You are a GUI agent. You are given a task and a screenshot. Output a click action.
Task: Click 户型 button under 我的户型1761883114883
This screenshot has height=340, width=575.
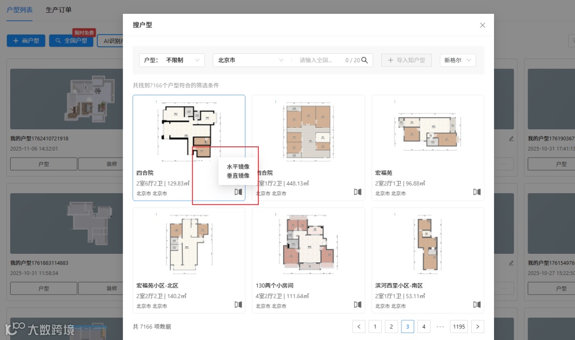[x=44, y=288]
